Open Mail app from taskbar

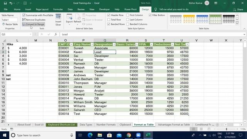pyautogui.click(x=119, y=135)
